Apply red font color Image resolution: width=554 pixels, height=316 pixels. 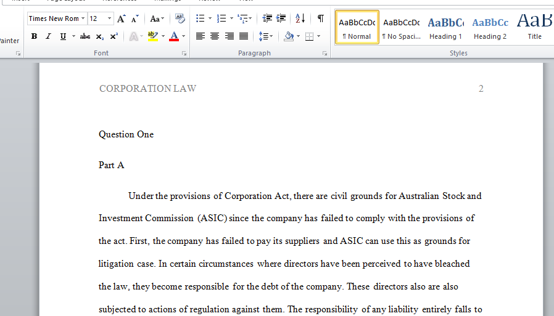click(174, 36)
